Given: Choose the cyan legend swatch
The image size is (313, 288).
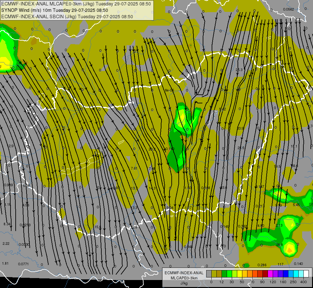Looking at the screenshot, I should click(x=296, y=274).
